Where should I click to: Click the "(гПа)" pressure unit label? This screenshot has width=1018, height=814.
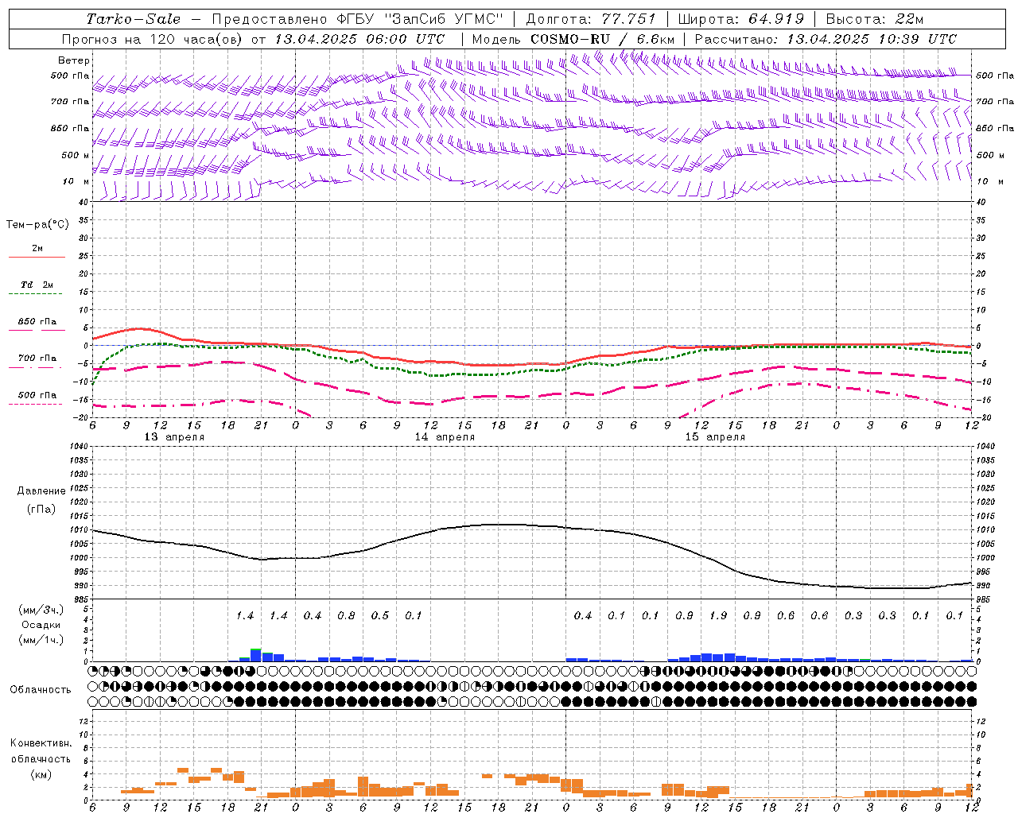pyautogui.click(x=41, y=509)
